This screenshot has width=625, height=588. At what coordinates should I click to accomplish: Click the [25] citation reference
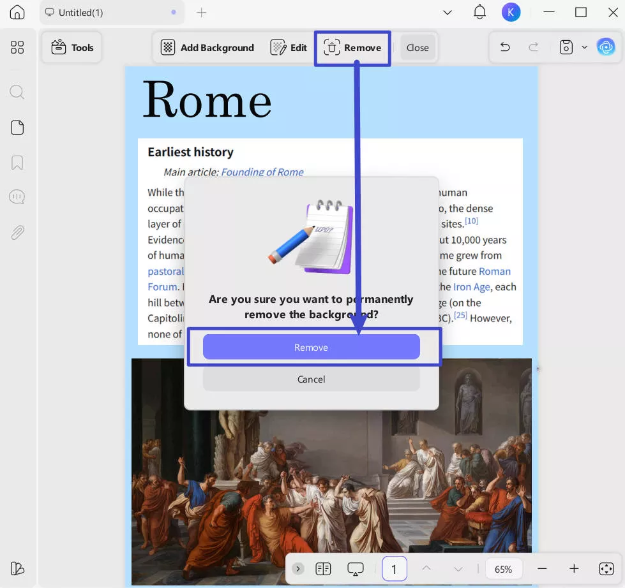pyautogui.click(x=460, y=315)
